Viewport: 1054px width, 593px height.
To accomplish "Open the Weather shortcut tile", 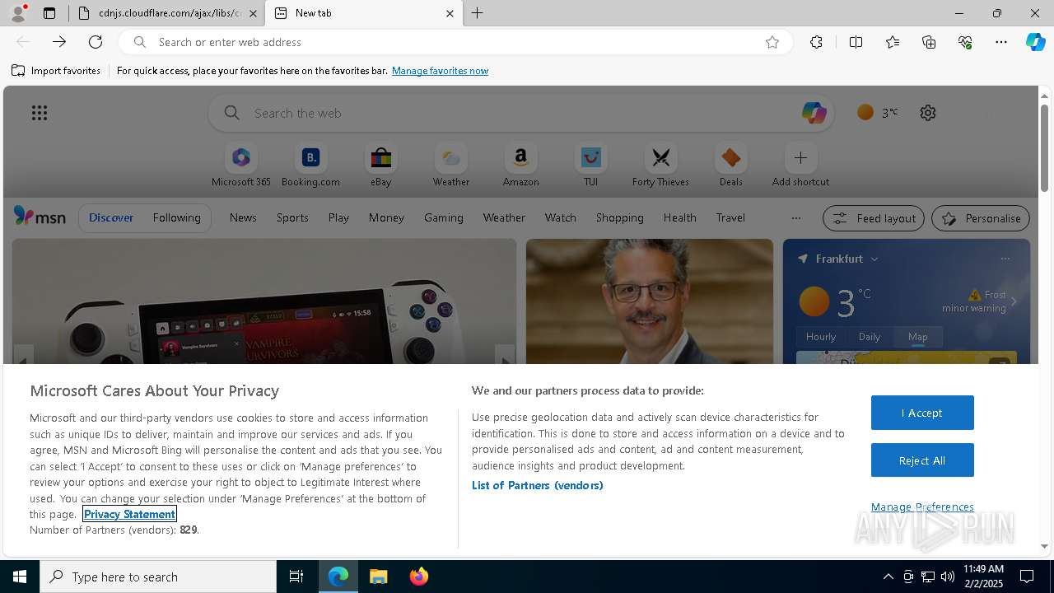I will tap(451, 166).
